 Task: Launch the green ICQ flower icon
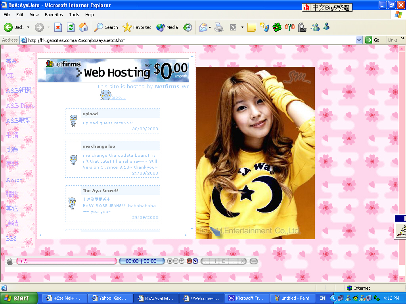(277, 27)
